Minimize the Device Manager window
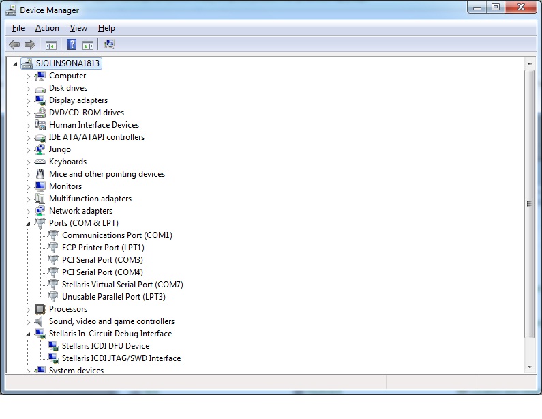542x419 pixels. click(x=477, y=7)
